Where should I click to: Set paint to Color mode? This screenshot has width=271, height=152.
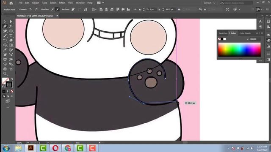pyautogui.click(x=4, y=91)
